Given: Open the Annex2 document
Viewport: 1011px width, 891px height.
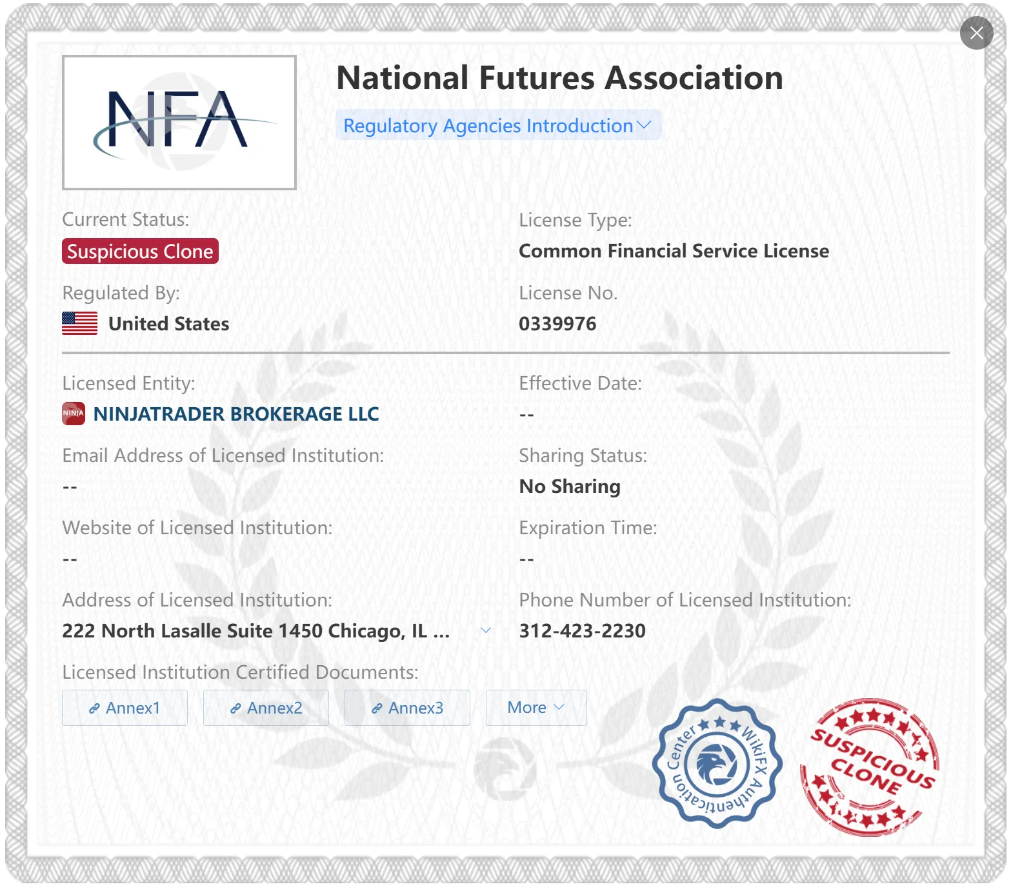Looking at the screenshot, I should click(266, 708).
